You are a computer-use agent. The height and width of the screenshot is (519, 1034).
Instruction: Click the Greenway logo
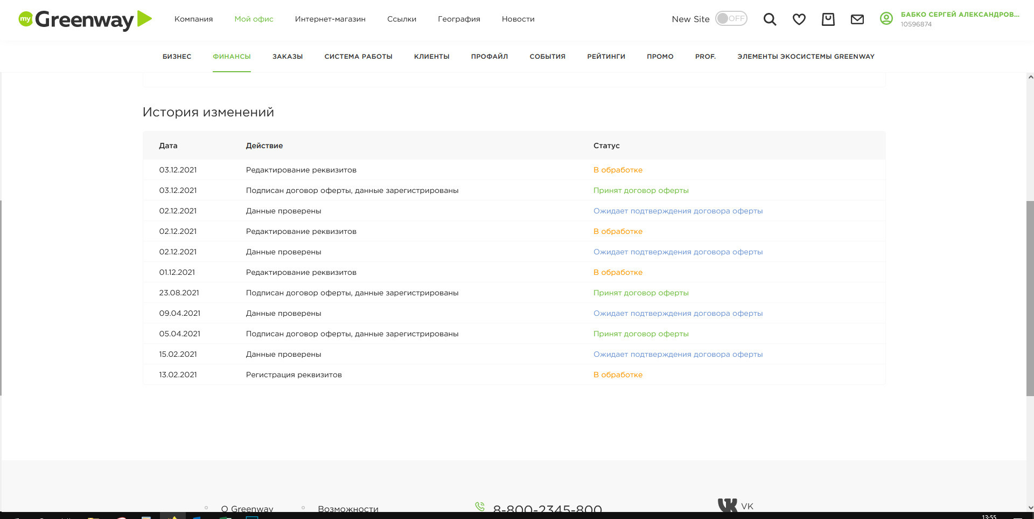pos(85,19)
